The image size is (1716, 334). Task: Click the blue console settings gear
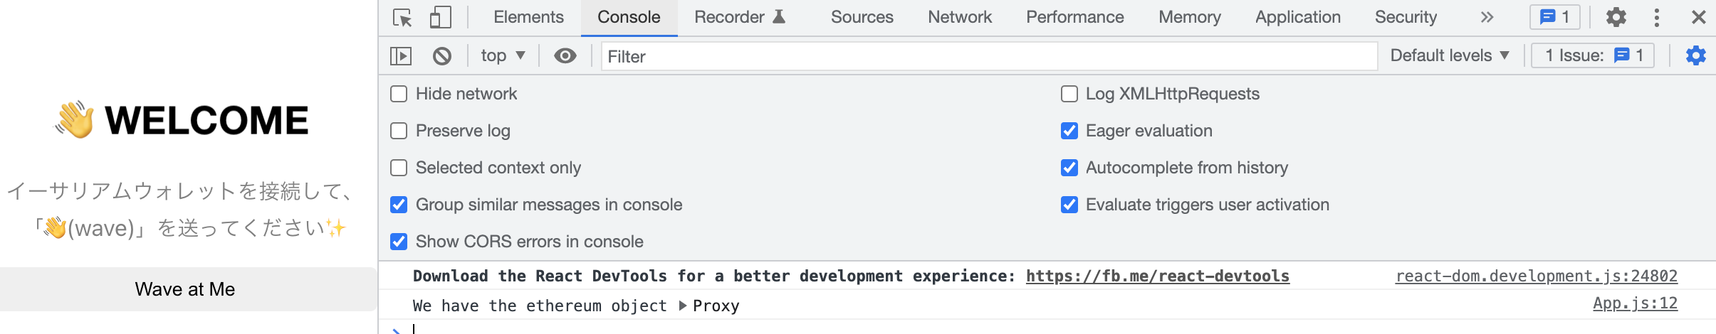tap(1696, 55)
